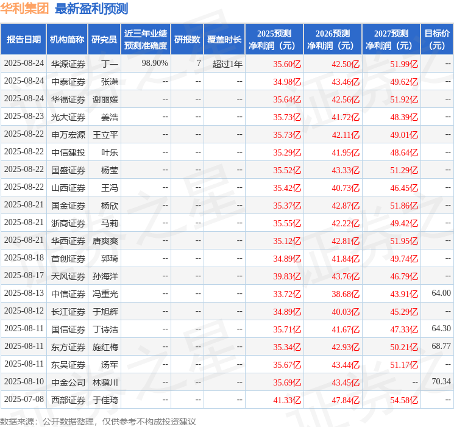Viewport: 454px width, 427px height.
Task: Select the 39.83亿 forecast value
Action: click(287, 276)
